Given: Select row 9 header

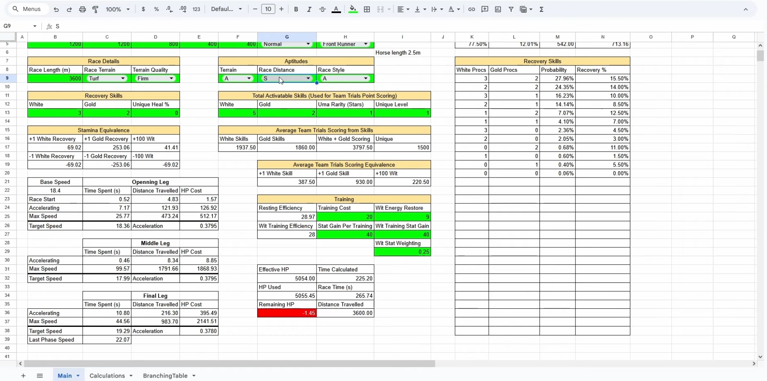Looking at the screenshot, I should pos(8,78).
